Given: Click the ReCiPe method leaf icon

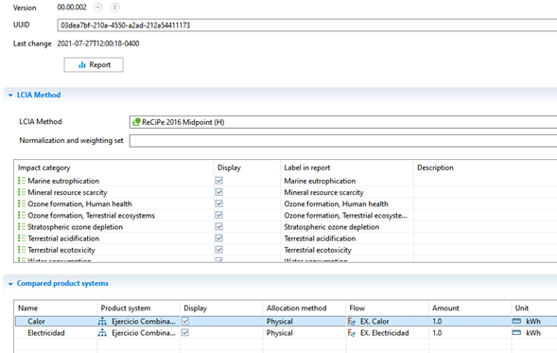Looking at the screenshot, I should pos(136,122).
